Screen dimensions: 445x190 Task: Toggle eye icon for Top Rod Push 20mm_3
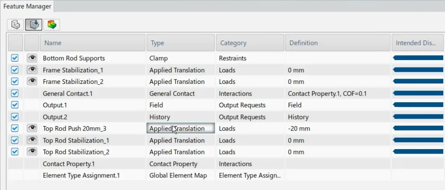click(31, 128)
